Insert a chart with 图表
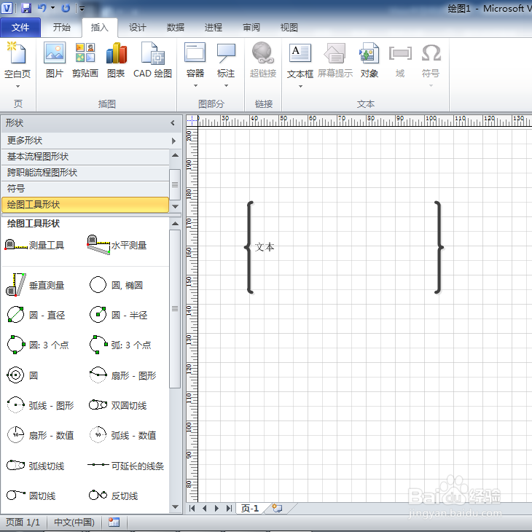 [x=116, y=60]
